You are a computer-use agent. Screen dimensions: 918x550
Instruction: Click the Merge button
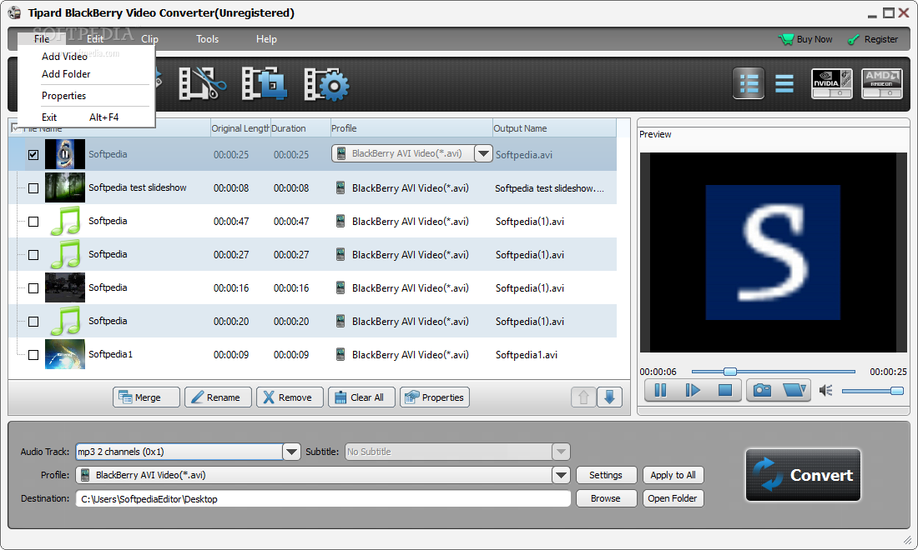coord(146,397)
